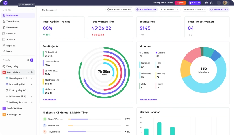This screenshot has width=234, height=135.
Task: Open dashboard three-dot more options
Action: [65, 10]
